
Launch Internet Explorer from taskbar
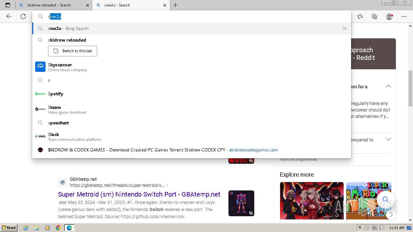point(26,228)
